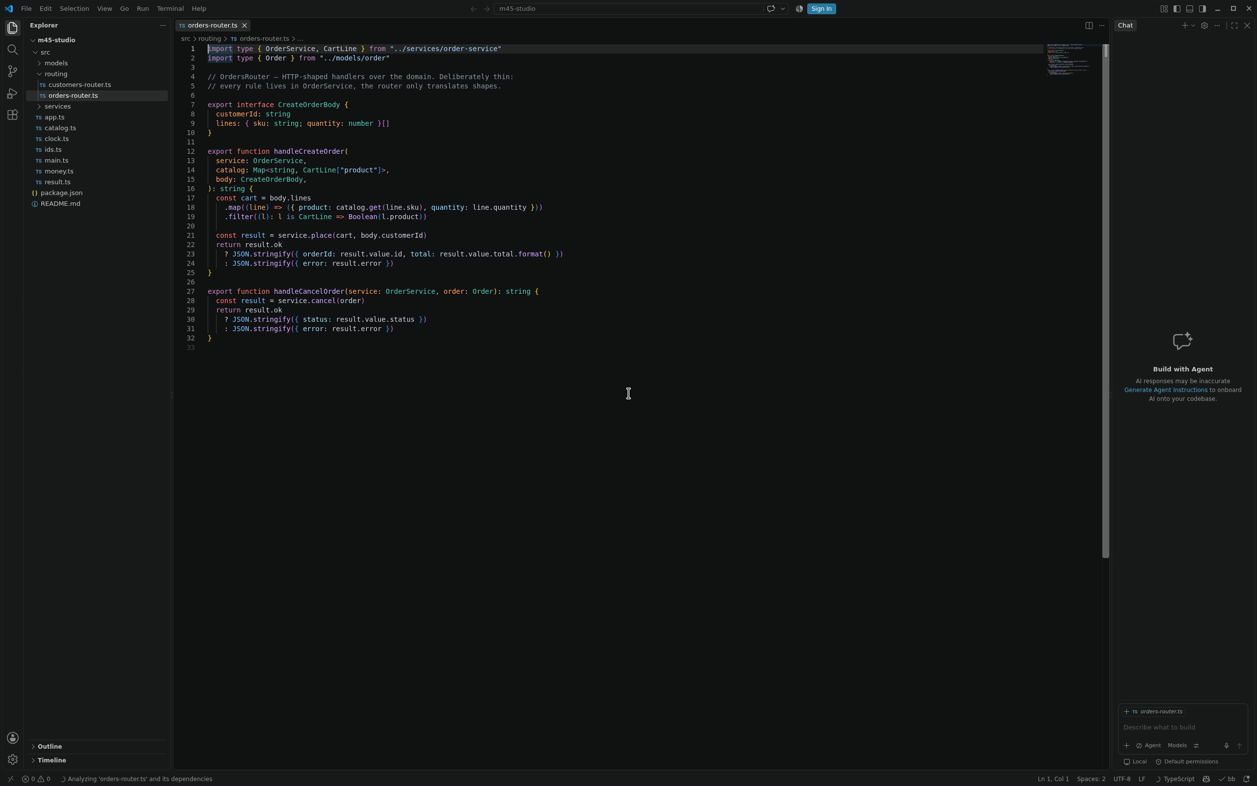
Task: Open the Extensions view icon
Action: pyautogui.click(x=12, y=115)
